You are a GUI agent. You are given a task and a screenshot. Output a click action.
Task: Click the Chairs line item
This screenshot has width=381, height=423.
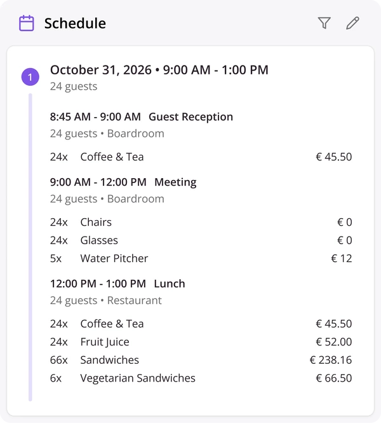pyautogui.click(x=201, y=222)
